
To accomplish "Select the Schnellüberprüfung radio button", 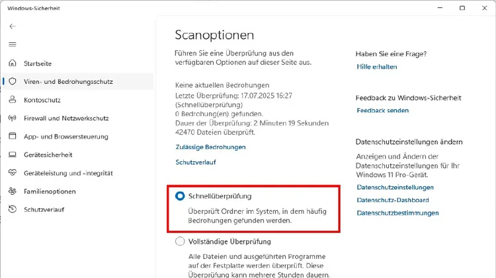I will pyautogui.click(x=180, y=196).
